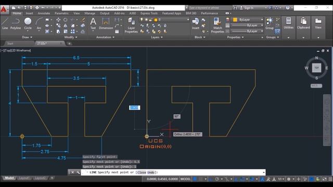Click the Move tool in Modify

58,20
